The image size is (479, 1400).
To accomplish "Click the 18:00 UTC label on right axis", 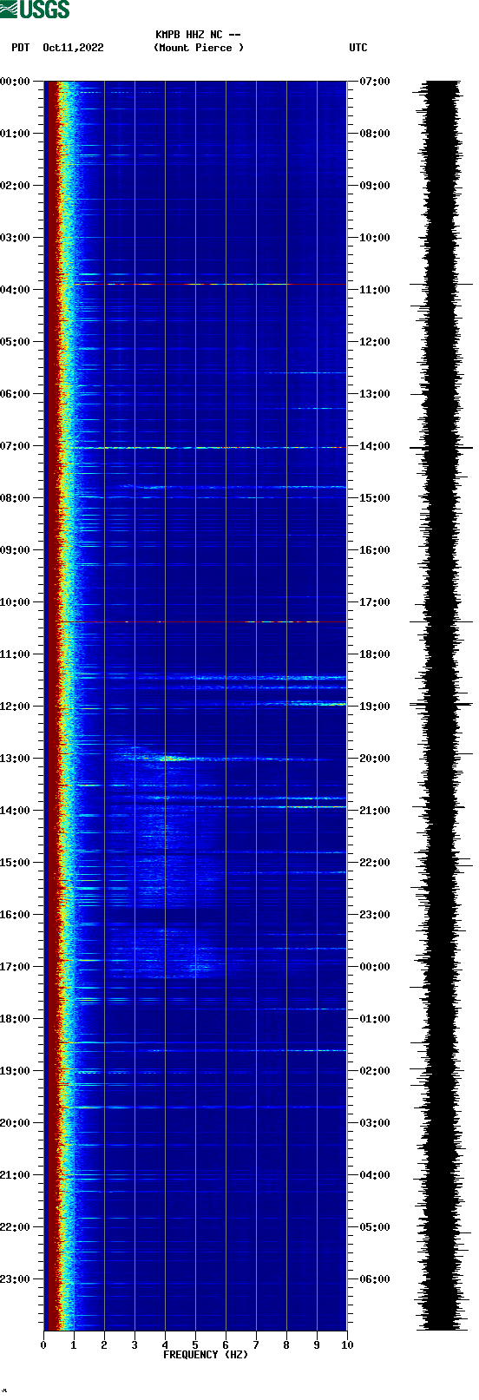I will coord(375,654).
